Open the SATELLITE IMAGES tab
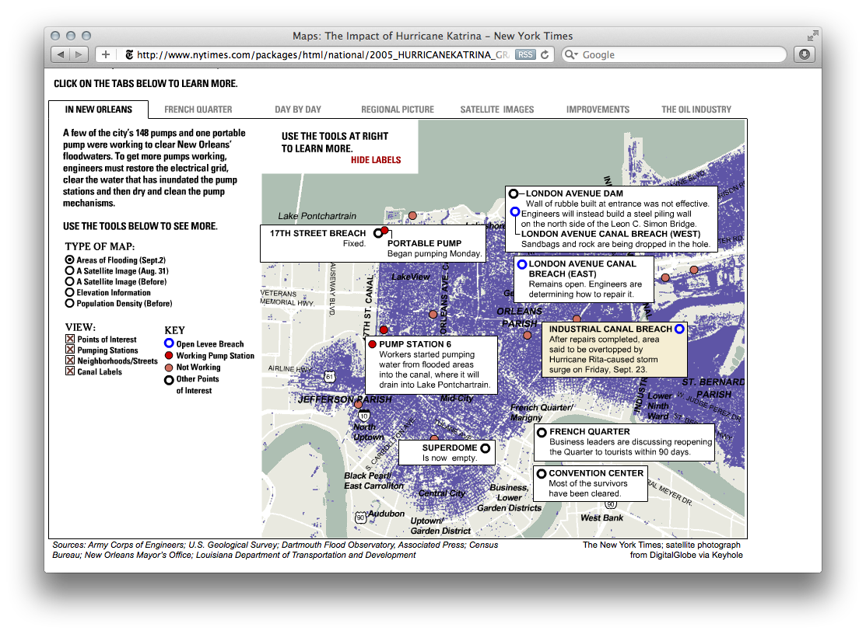866x634 pixels. pos(496,110)
